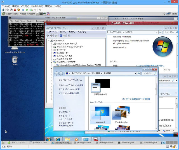Viewport: 179px width, 150px height.
Task: Open Windows Media Player in the Win7 taskbar
Action: pyautogui.click(x=76, y=139)
